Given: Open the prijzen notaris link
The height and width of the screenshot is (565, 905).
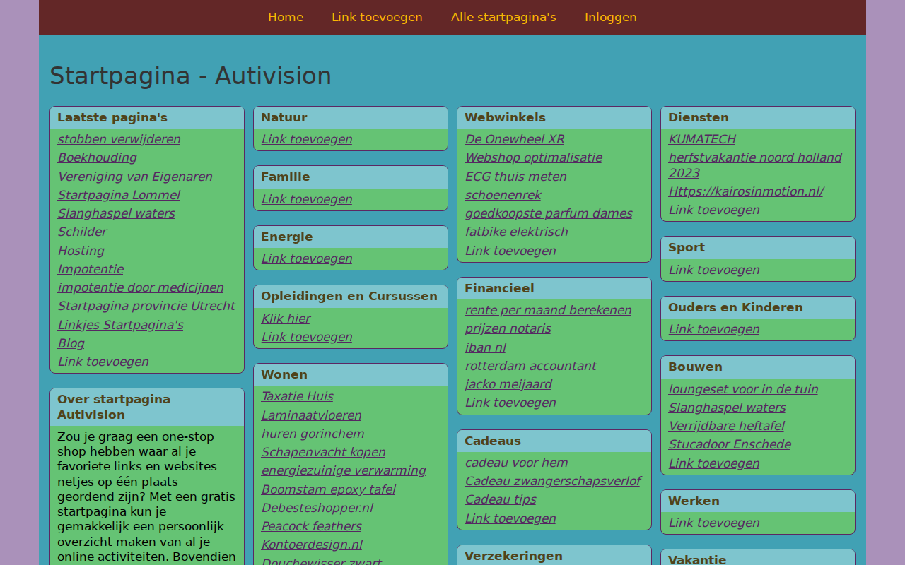Looking at the screenshot, I should (x=508, y=328).
